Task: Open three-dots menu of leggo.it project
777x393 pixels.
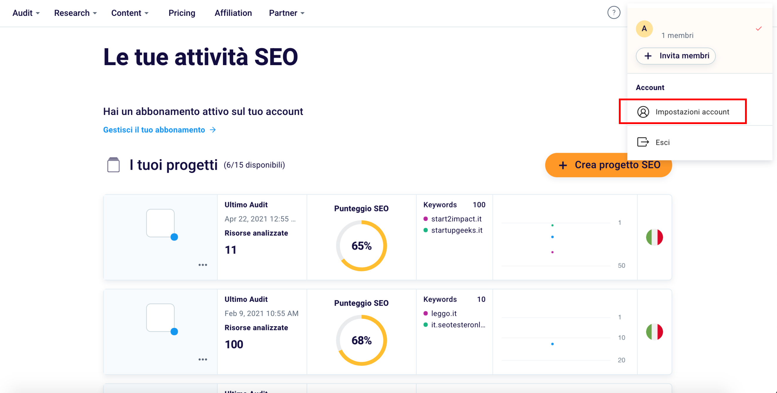Action: pyautogui.click(x=203, y=360)
